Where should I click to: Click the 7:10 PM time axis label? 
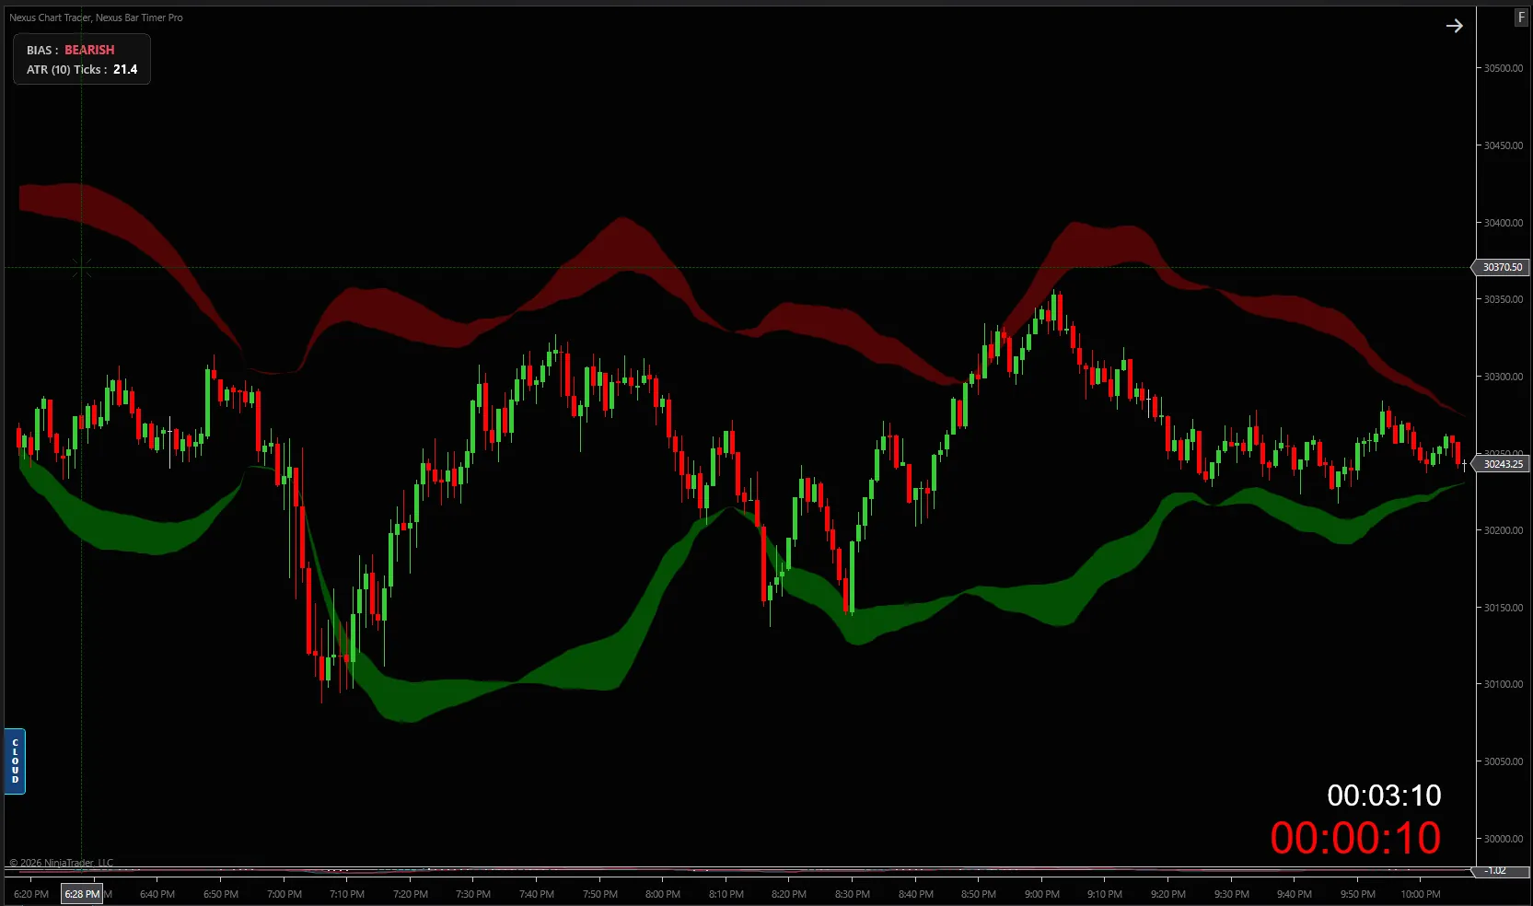click(347, 894)
